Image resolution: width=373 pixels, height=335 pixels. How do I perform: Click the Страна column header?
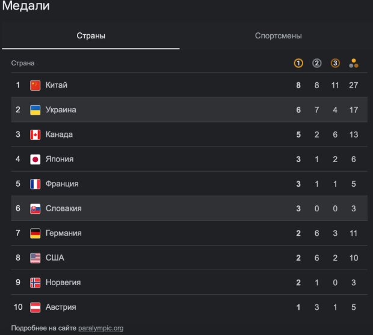coord(23,63)
